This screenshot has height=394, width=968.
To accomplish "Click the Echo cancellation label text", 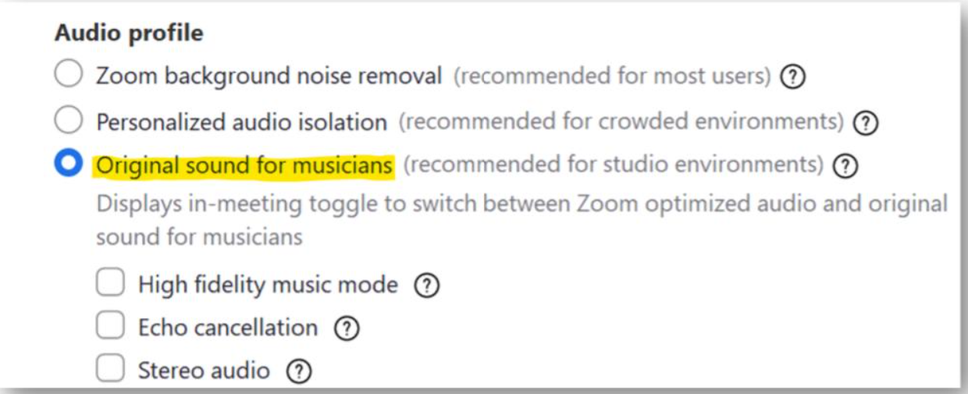I will (x=228, y=328).
